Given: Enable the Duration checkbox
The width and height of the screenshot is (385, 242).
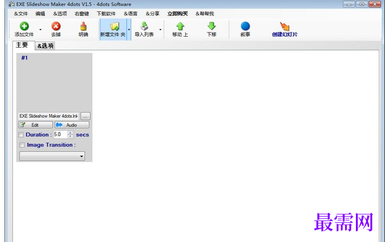Looking at the screenshot, I should [x=21, y=134].
